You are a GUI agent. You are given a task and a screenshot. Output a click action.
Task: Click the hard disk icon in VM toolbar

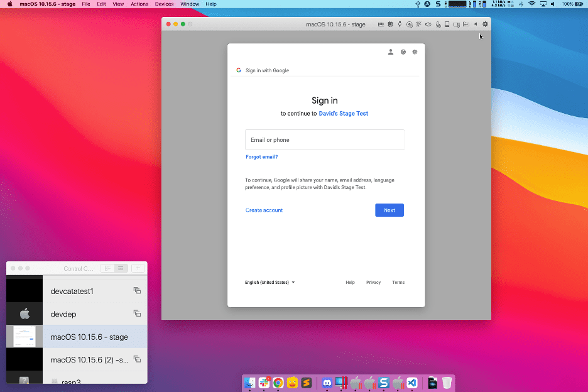[447, 24]
